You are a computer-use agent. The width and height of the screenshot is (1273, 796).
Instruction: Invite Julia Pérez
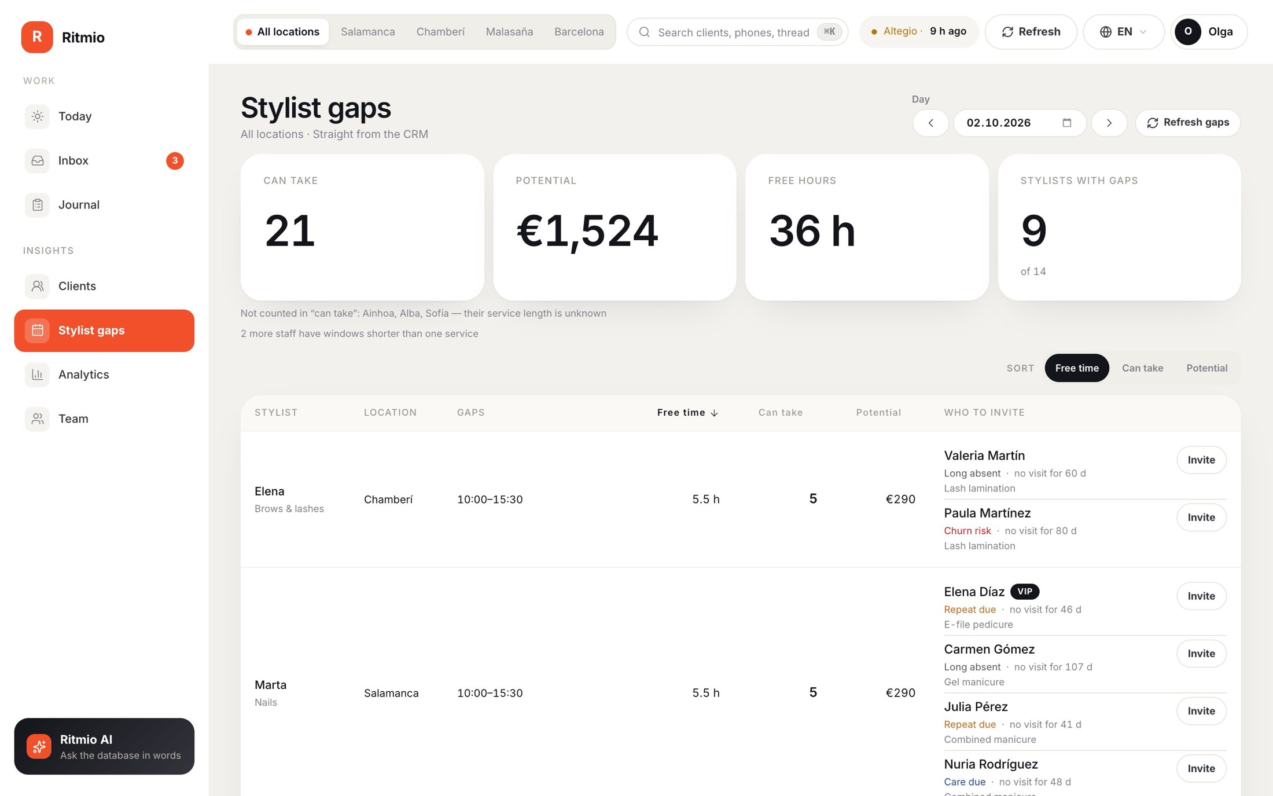[1201, 710]
